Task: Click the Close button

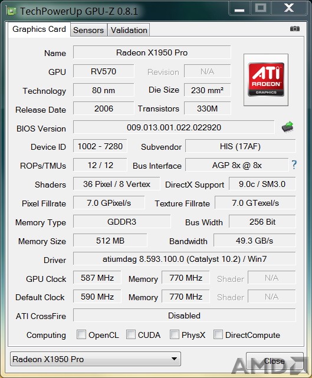Action: (274, 361)
